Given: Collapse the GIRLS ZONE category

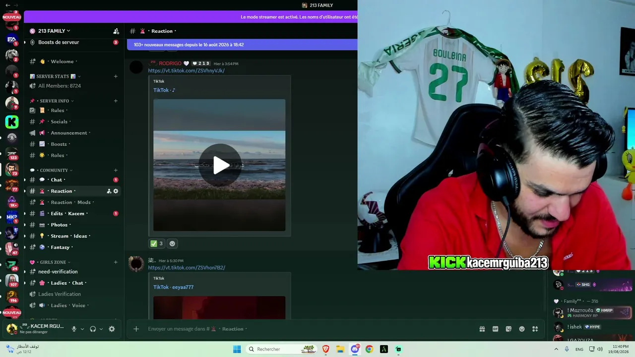Looking at the screenshot, I should (x=50, y=262).
